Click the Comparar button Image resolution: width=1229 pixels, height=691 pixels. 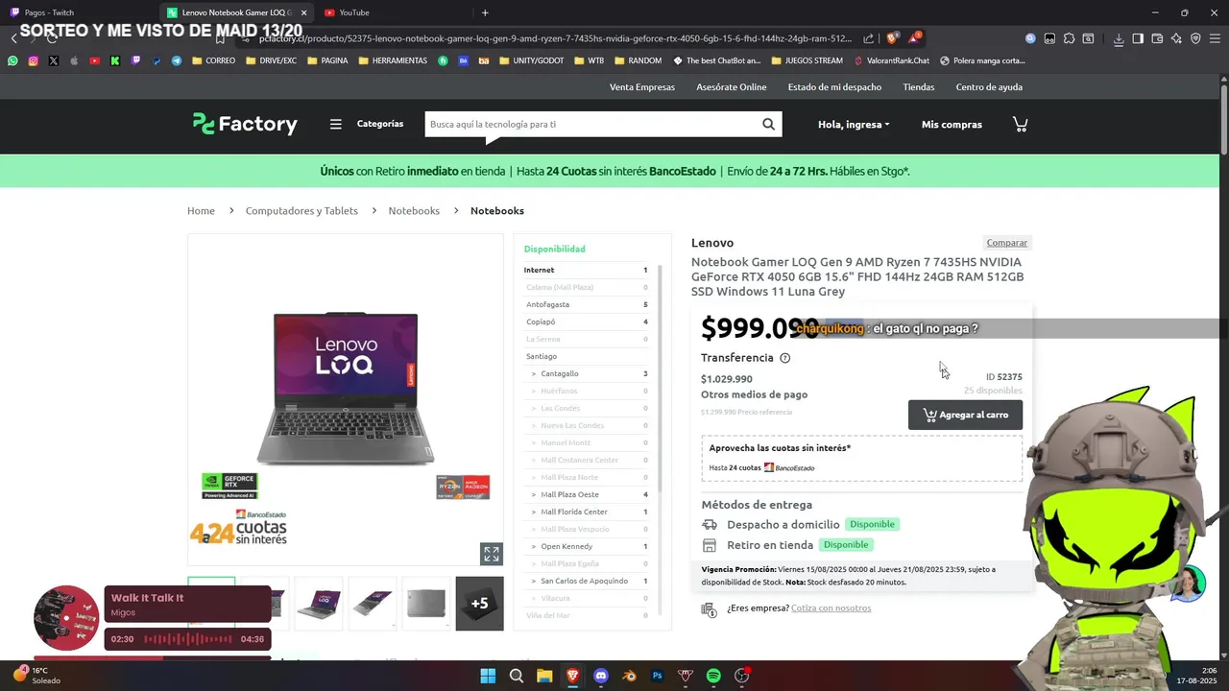pyautogui.click(x=1007, y=243)
